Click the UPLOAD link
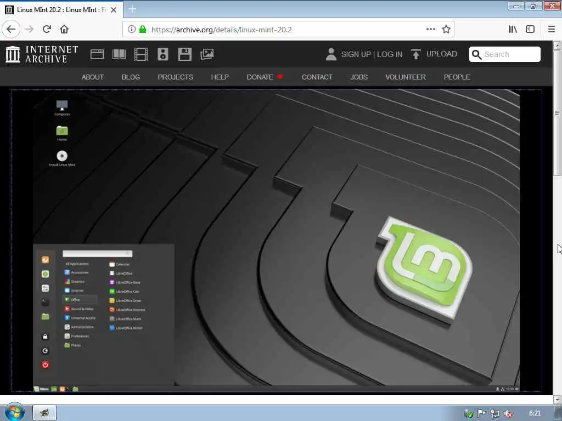The height and width of the screenshot is (421, 562). (x=442, y=54)
